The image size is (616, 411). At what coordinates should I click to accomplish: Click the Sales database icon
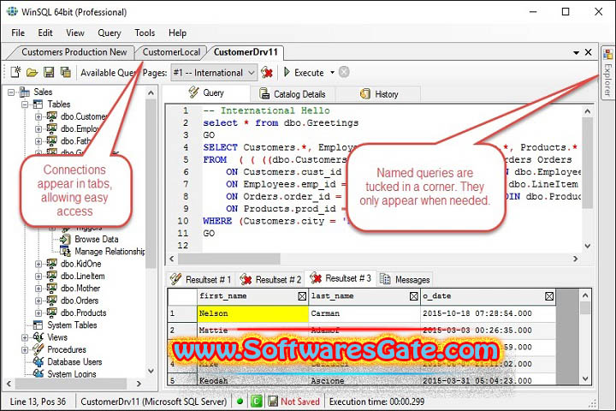point(24,92)
